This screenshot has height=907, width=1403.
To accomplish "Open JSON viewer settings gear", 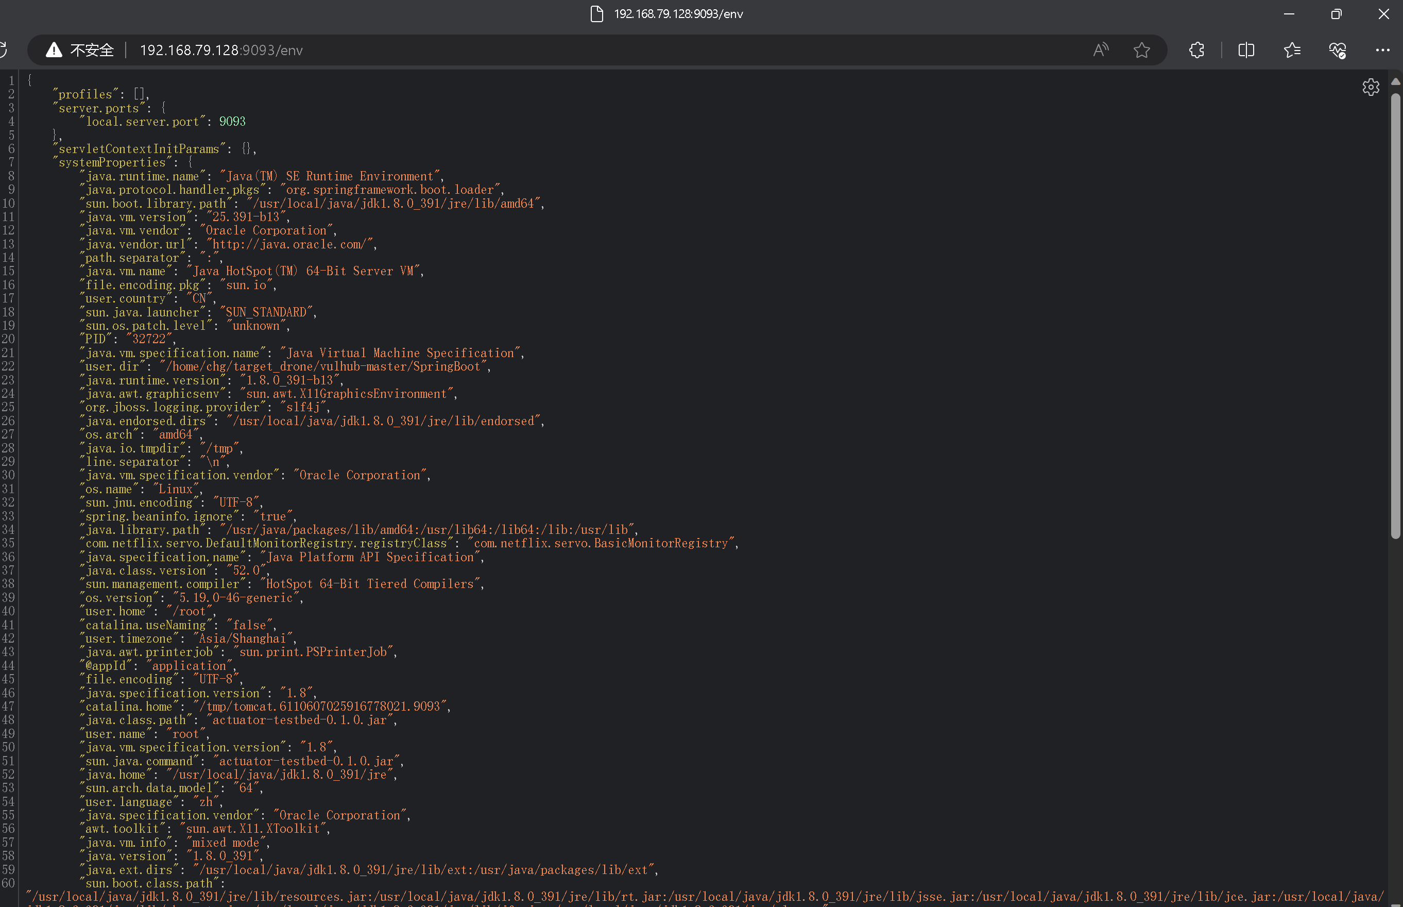I will point(1371,87).
